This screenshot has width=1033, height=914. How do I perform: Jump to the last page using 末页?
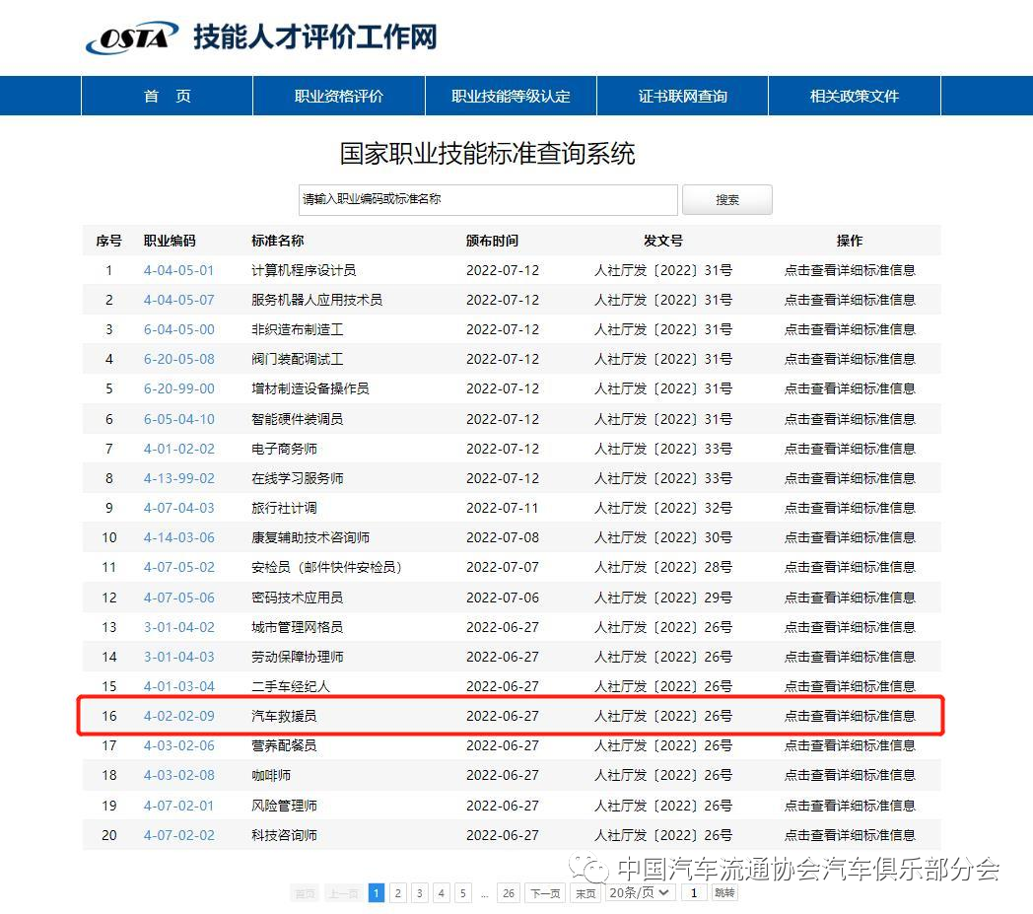tap(585, 891)
